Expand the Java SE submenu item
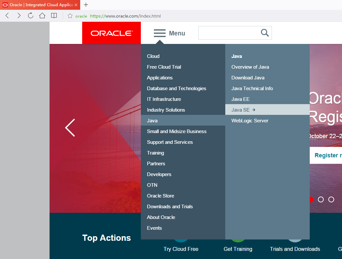The image size is (342, 259). [243, 110]
